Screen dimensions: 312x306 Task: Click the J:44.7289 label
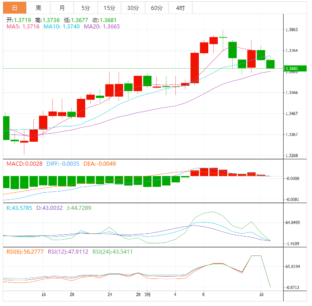(x=79, y=208)
